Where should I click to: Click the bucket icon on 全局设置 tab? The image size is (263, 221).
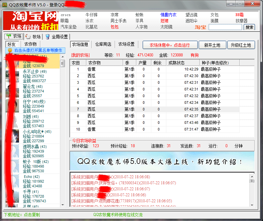(x=47, y=37)
